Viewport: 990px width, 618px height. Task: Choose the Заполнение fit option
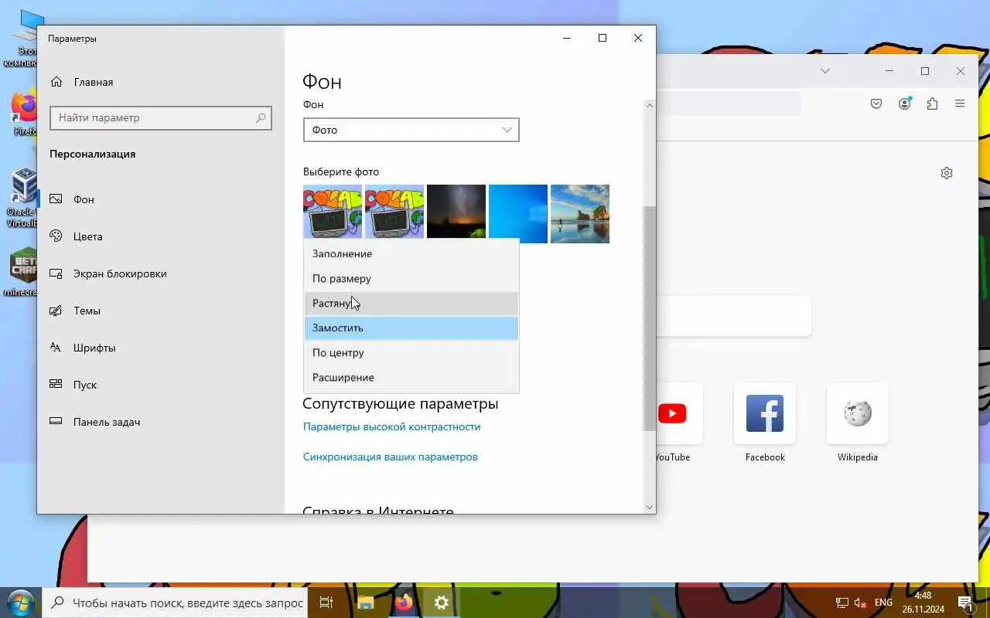pos(411,253)
